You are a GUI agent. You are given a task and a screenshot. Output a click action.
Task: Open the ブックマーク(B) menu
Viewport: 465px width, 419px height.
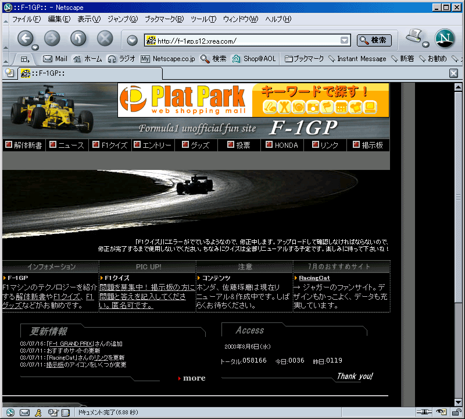pyautogui.click(x=164, y=19)
